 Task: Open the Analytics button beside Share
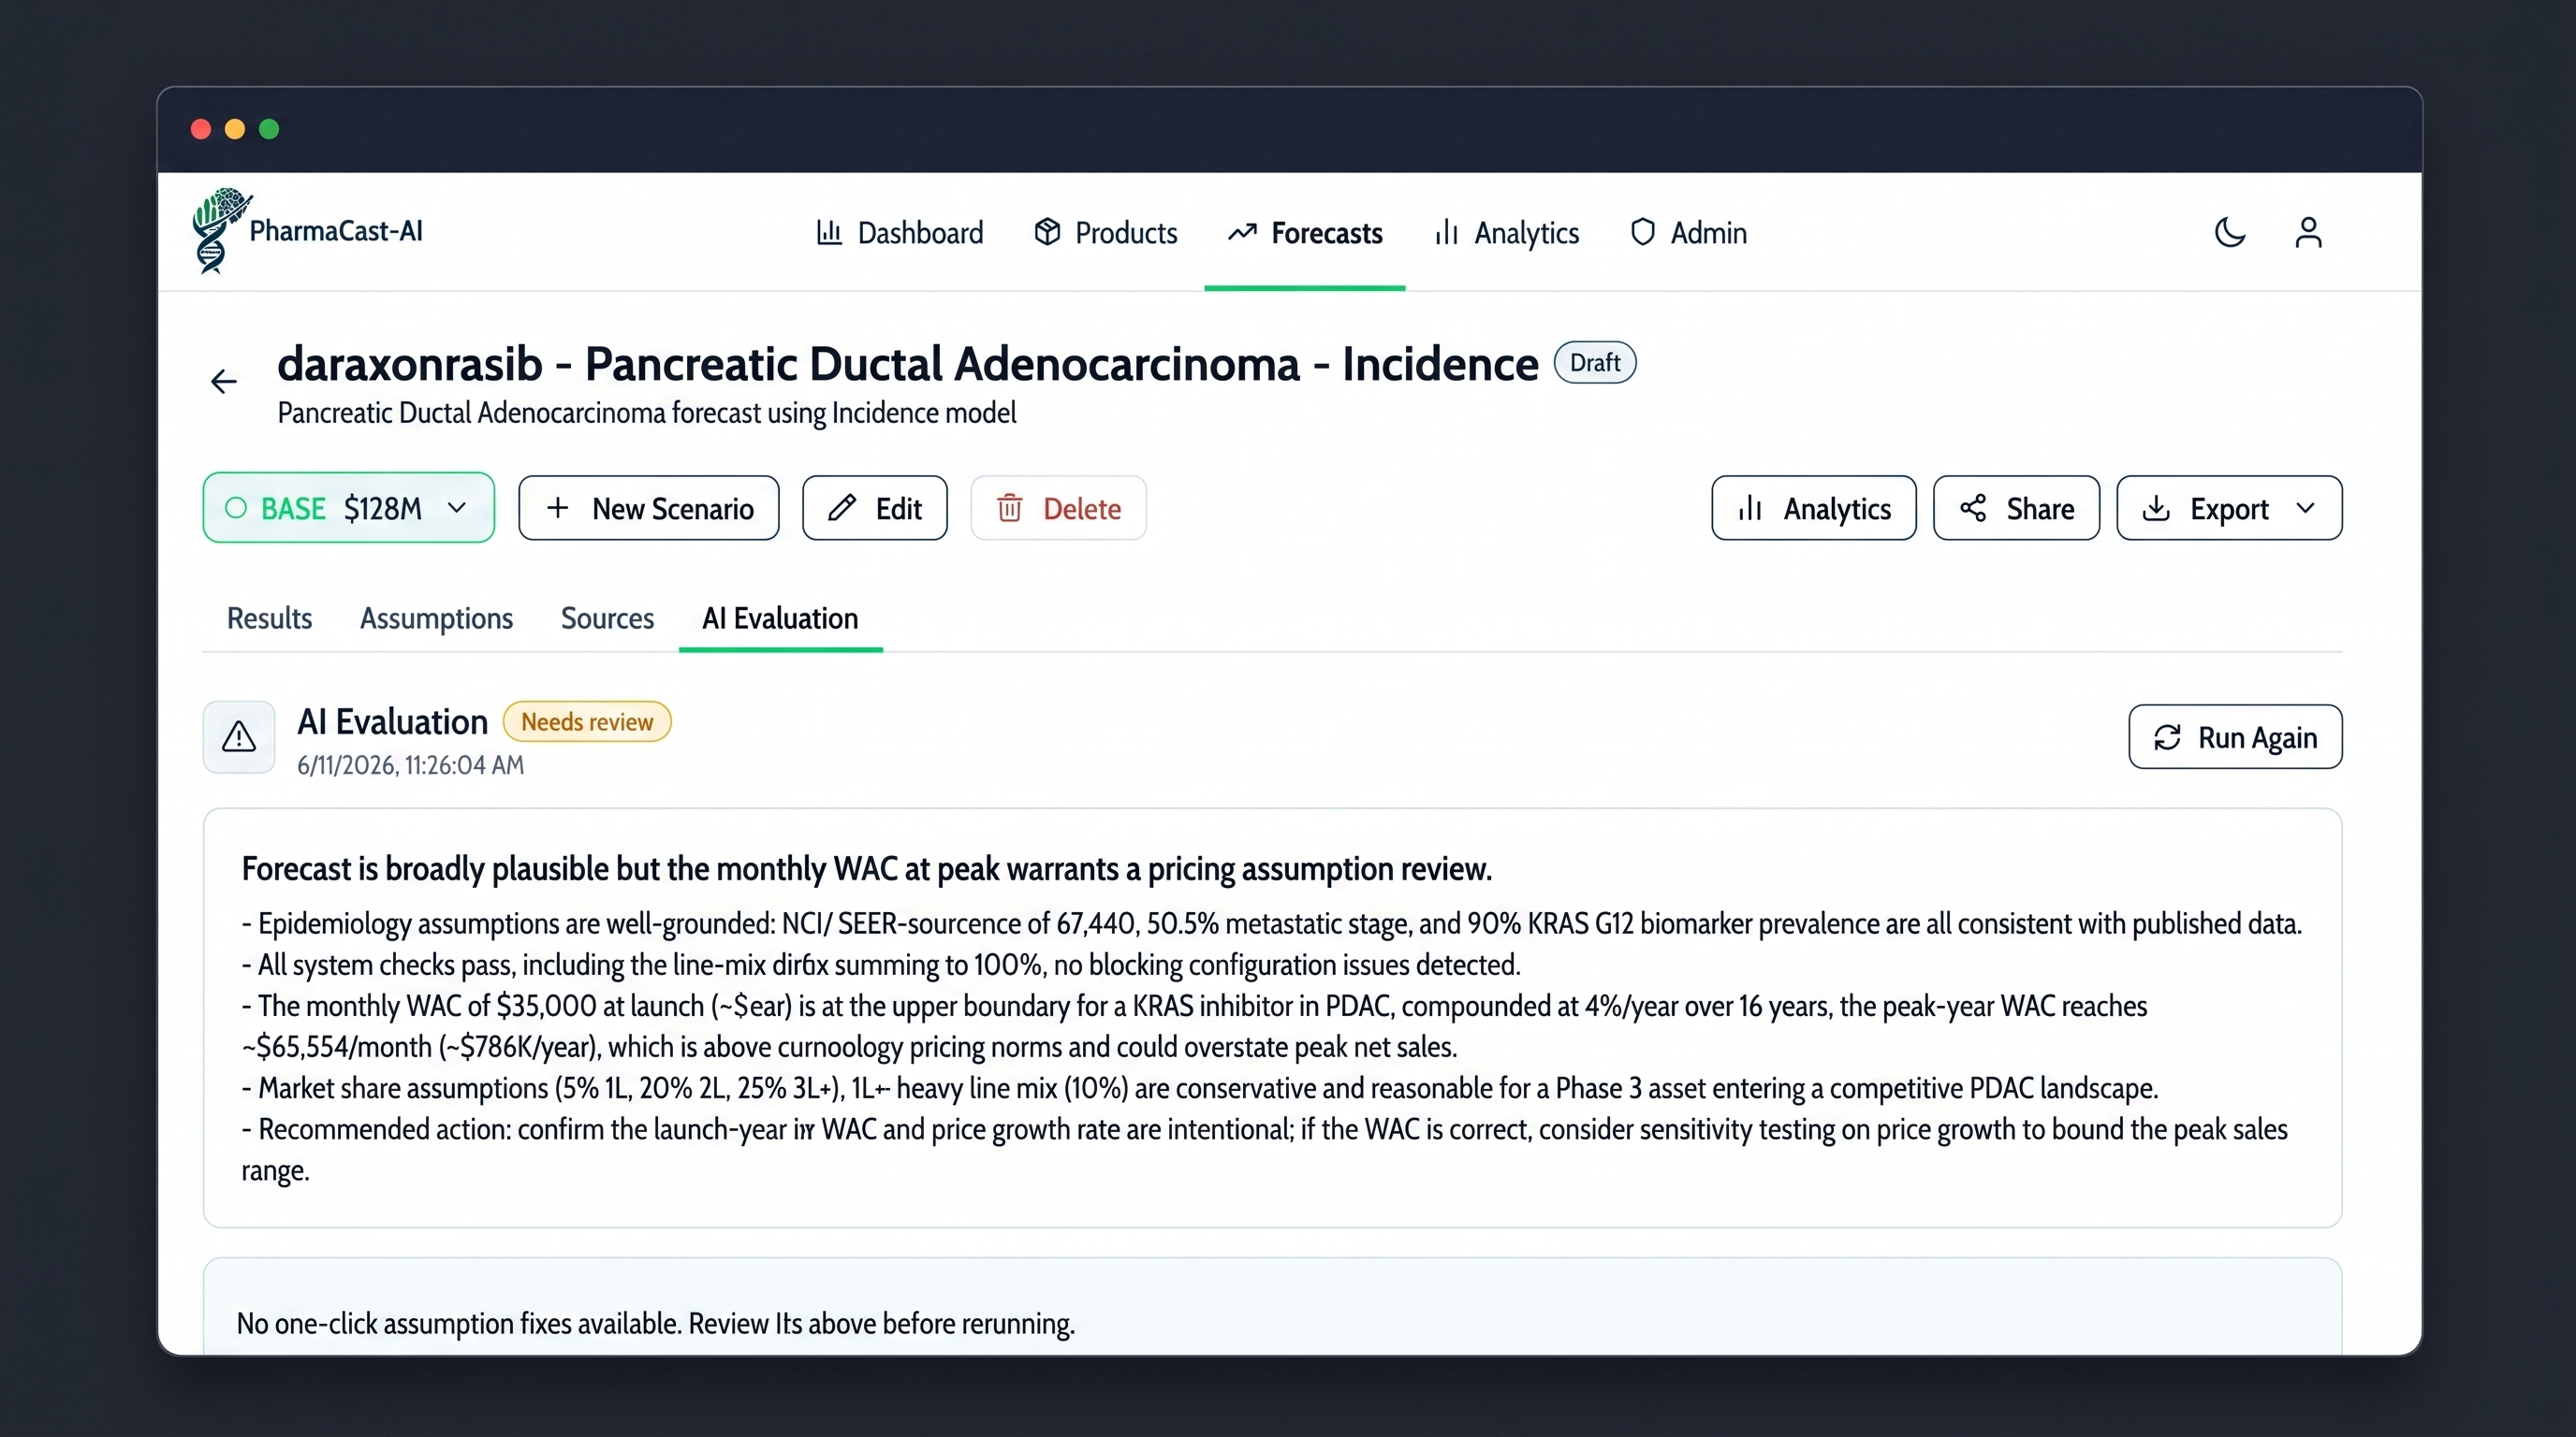(x=1814, y=508)
